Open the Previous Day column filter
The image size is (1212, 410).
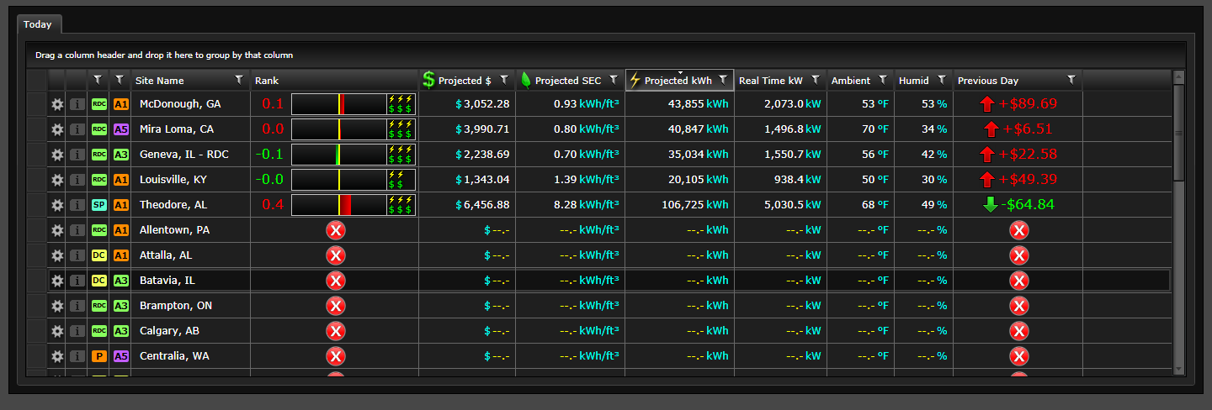[1071, 80]
